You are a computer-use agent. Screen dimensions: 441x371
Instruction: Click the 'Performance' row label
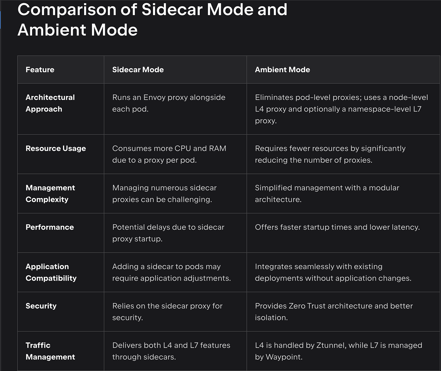pos(50,227)
